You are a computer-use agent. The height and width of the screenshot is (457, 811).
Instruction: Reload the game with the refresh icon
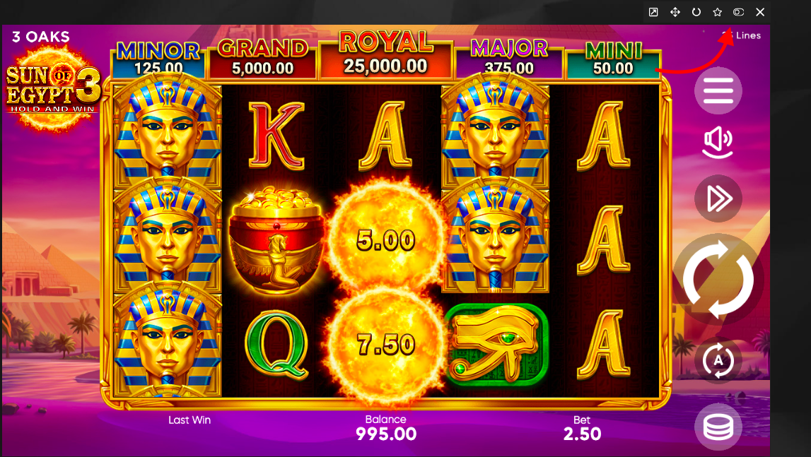696,12
